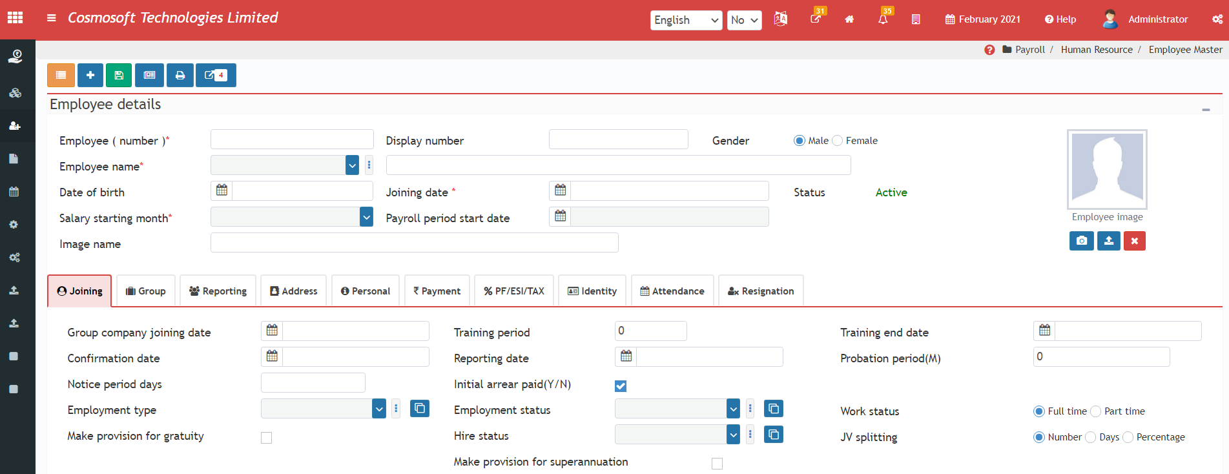Open the sidebar add-user icon
Image resolution: width=1229 pixels, height=474 pixels.
coord(15,126)
